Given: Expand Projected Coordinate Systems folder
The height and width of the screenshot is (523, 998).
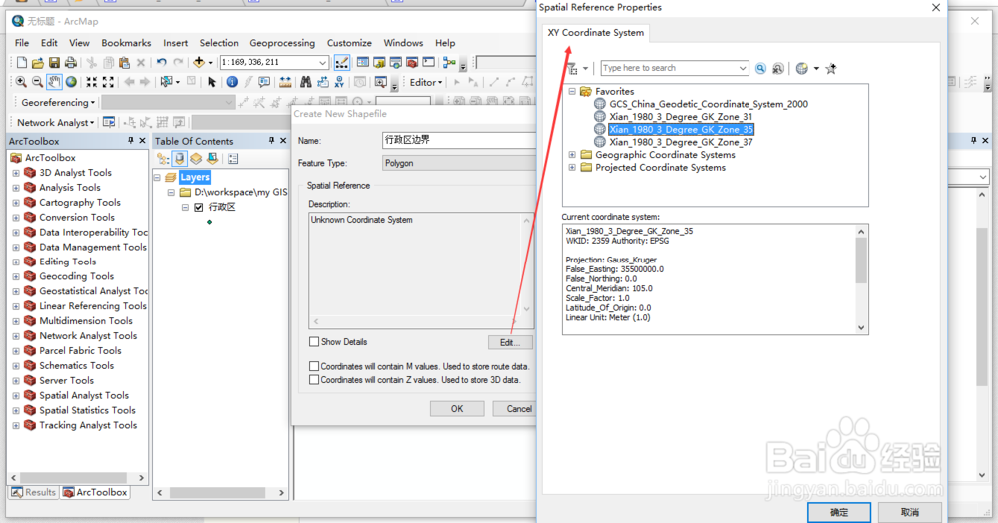Looking at the screenshot, I should (x=572, y=168).
